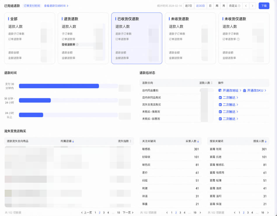
Task: Click the 下载 download button
Action: click(x=264, y=6)
